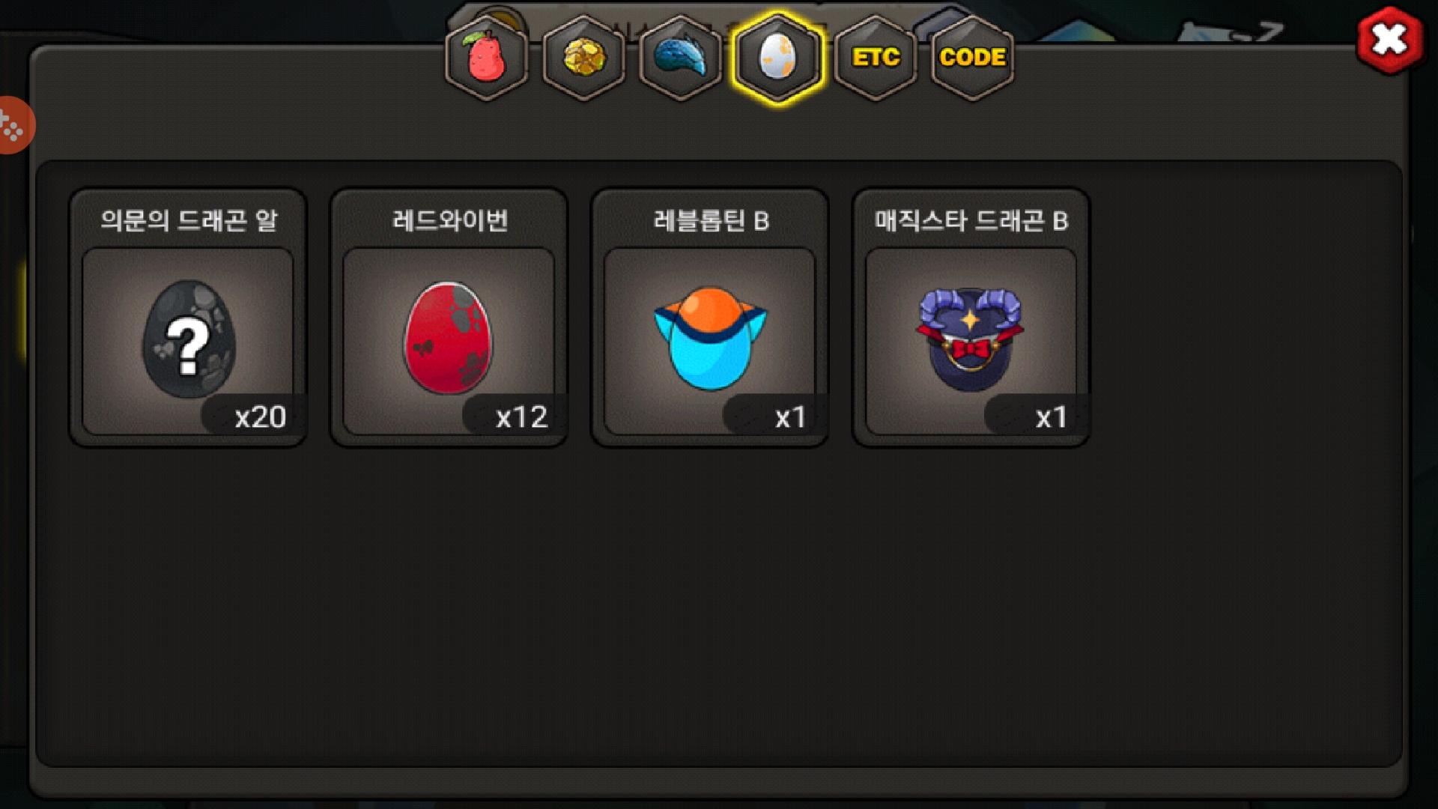Click the 레블롭틴 B title label
Image resolution: width=1438 pixels, height=809 pixels.
[711, 220]
